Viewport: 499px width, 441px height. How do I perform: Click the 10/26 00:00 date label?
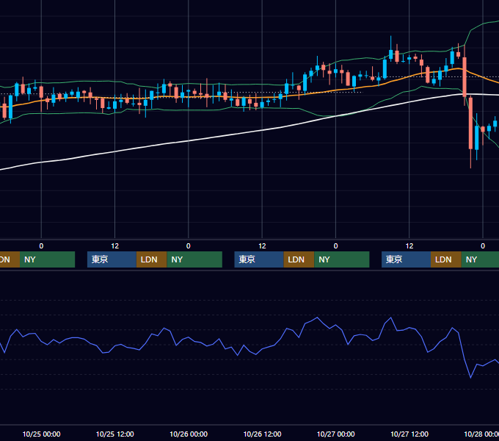(x=189, y=434)
